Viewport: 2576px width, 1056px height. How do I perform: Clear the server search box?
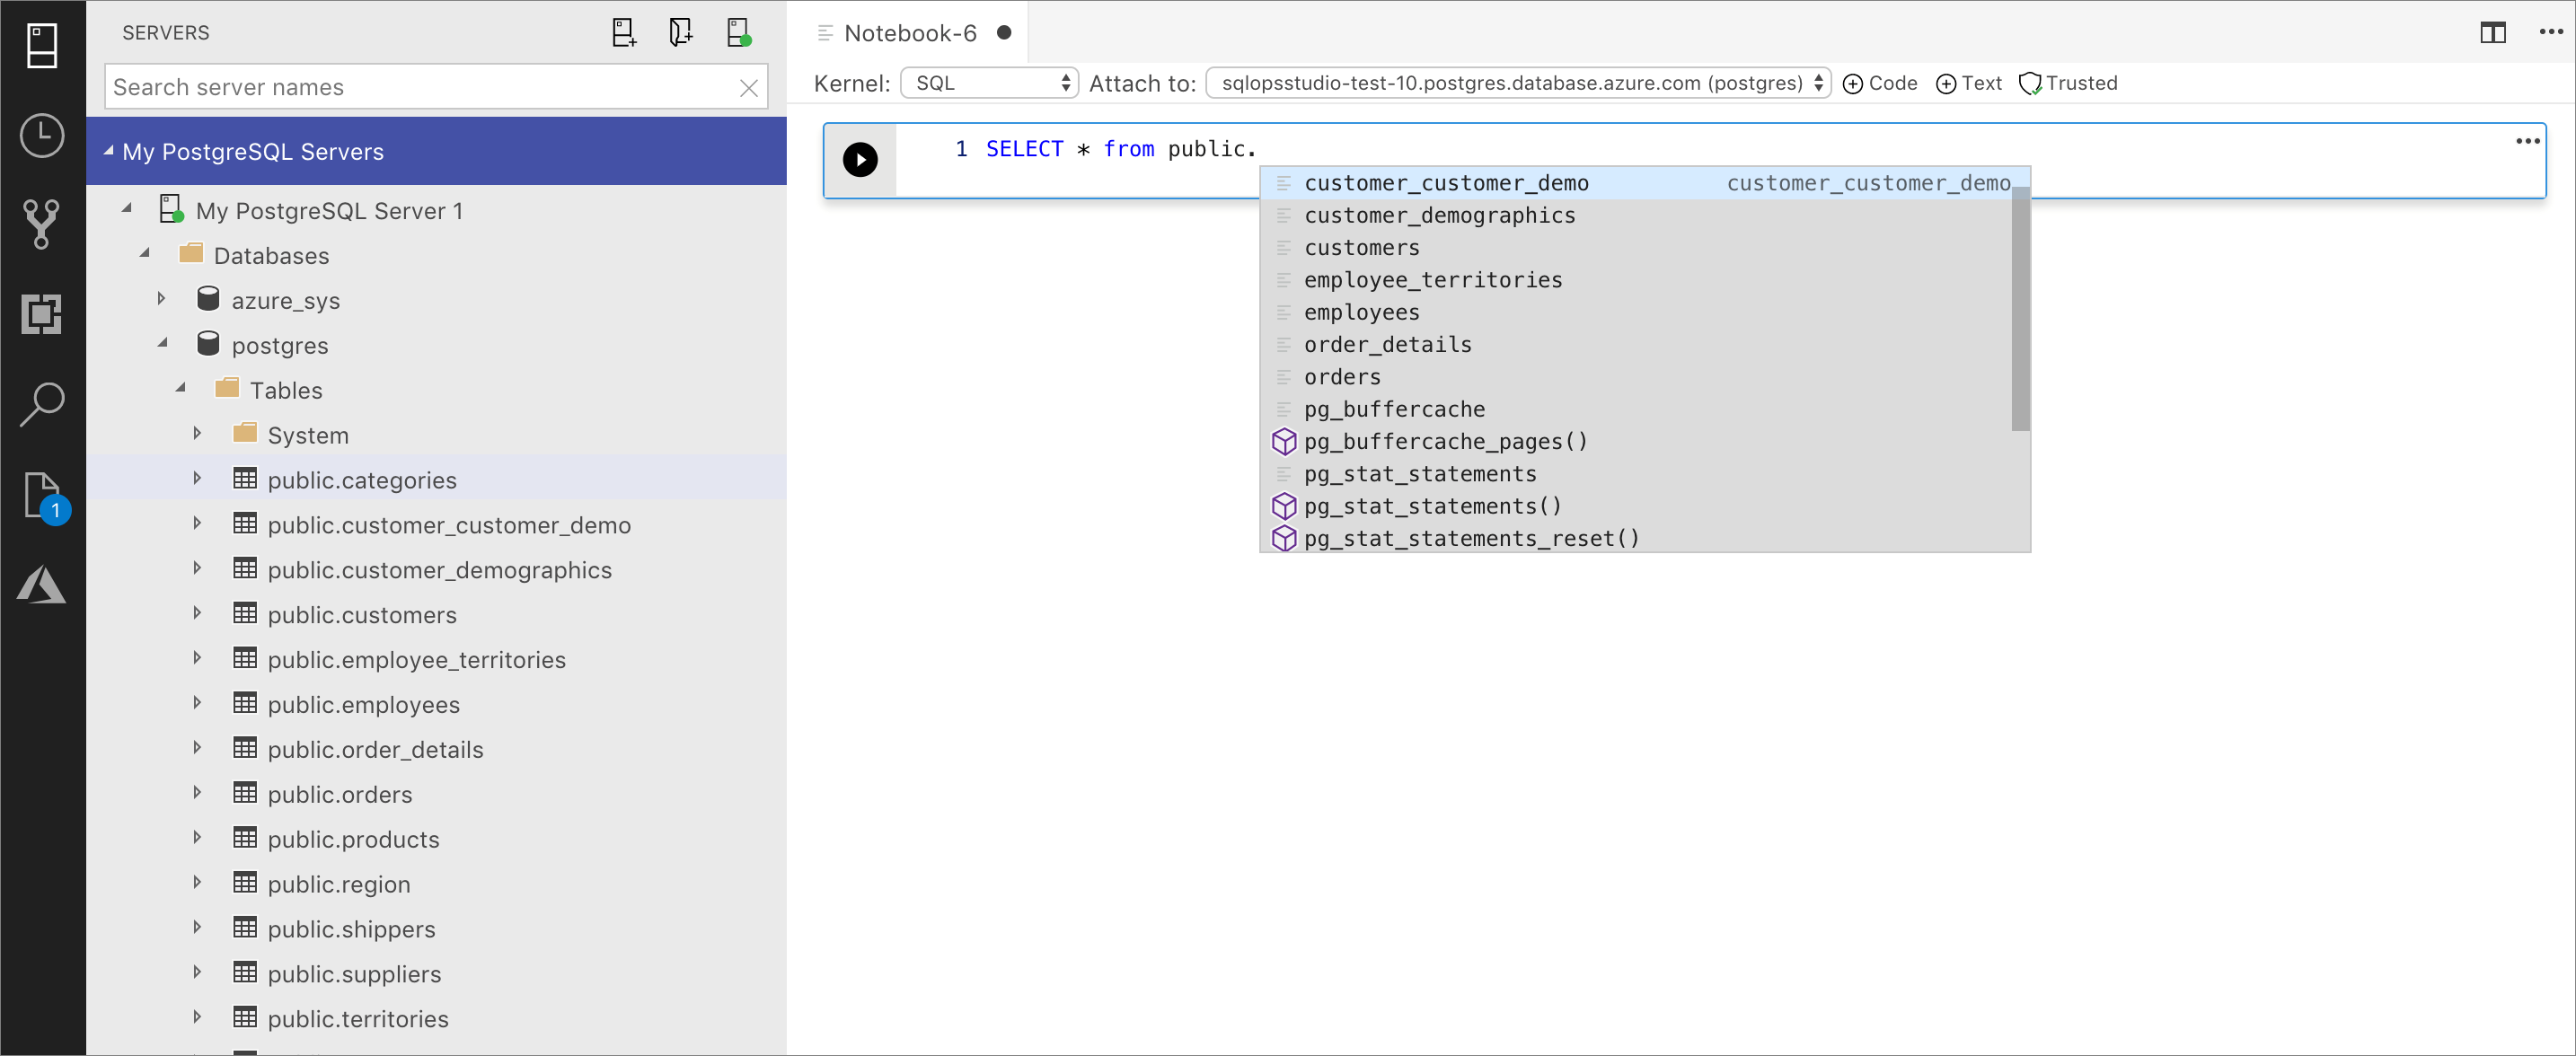coord(748,88)
